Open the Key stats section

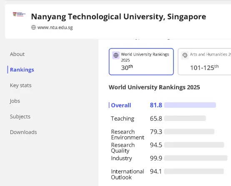pos(20,85)
